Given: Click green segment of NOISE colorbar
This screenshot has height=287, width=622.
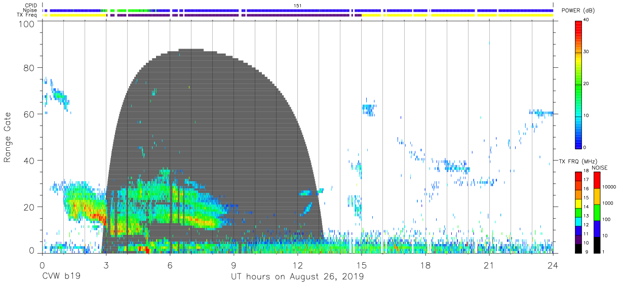Looking at the screenshot, I should click(x=597, y=212).
